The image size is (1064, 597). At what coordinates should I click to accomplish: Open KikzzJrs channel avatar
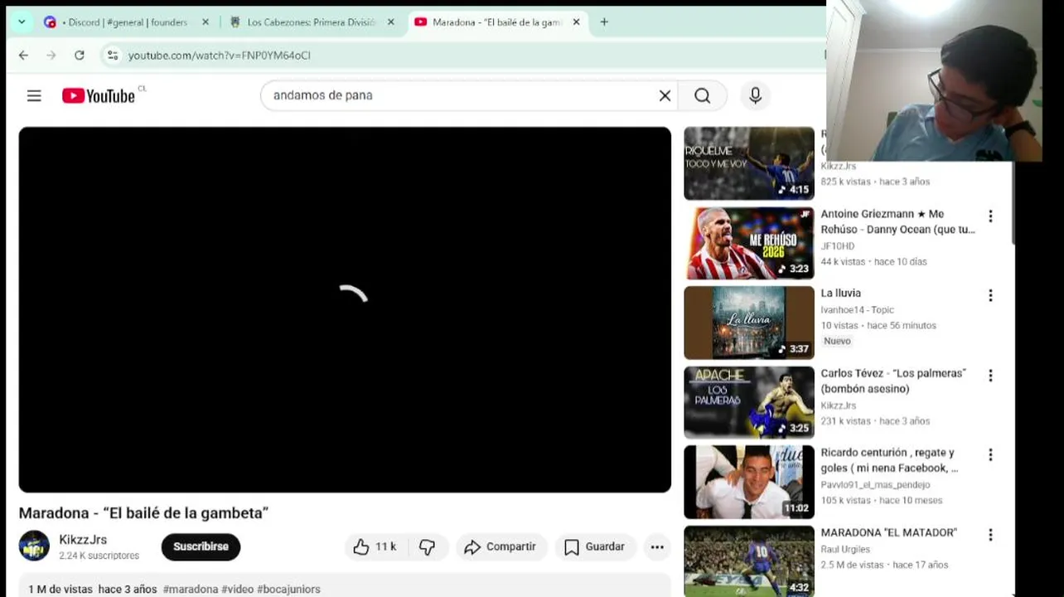[x=34, y=546]
